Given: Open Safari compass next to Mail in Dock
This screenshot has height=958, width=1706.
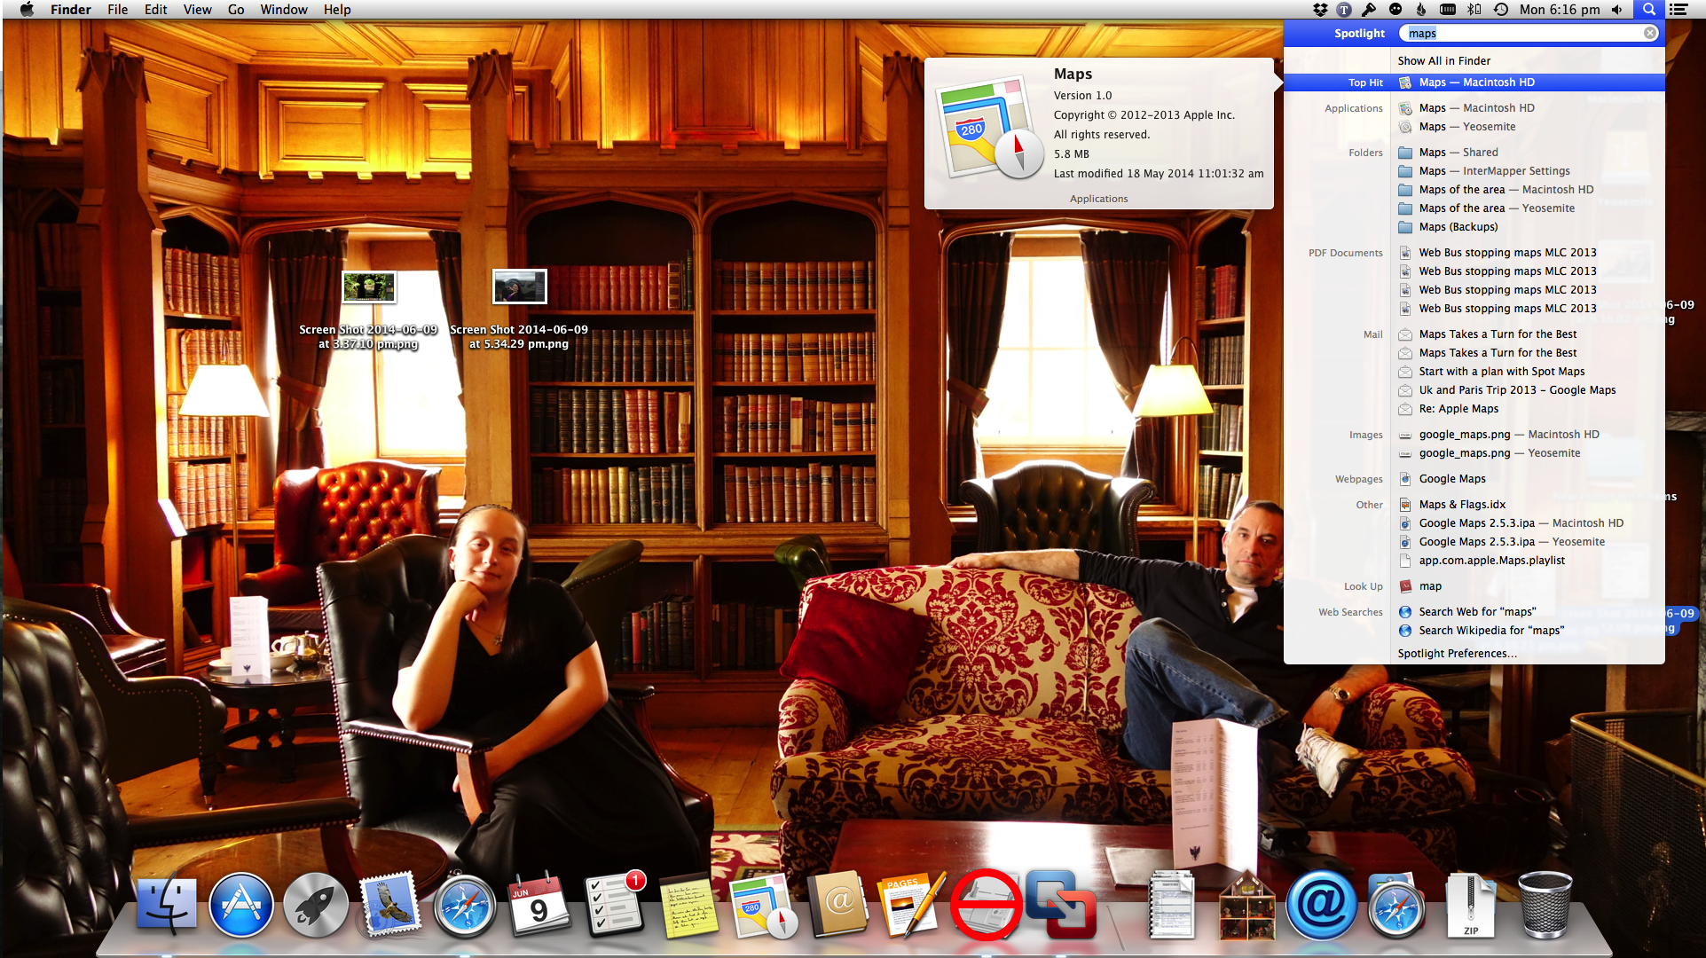Looking at the screenshot, I should click(x=464, y=906).
